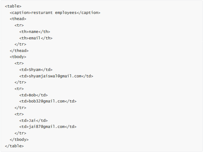203x152 pixels.
Task: Click the td Jai cell line
Action: tap(34, 120)
